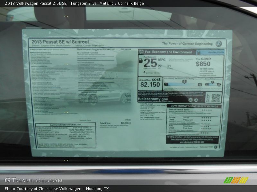The image size is (257, 192).
Task: Click the QR code on the fuel label
Action: point(216,98)
